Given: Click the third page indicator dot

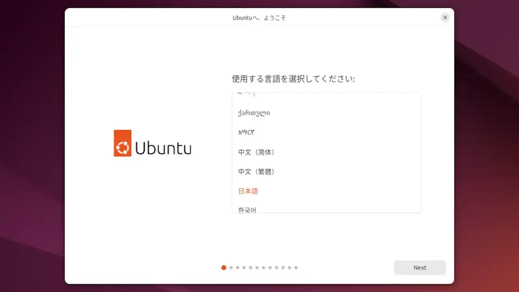Looking at the screenshot, I should [237, 268].
